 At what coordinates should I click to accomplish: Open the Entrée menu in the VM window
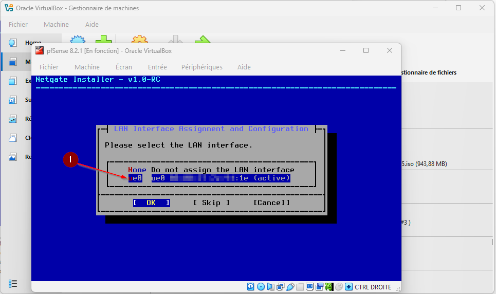tap(157, 67)
